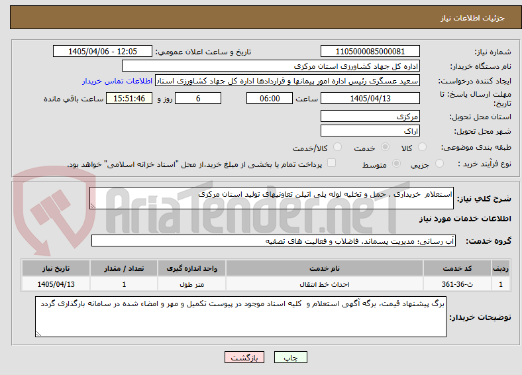Click the جزئیات اطلاعات نیاز header title

473,18
